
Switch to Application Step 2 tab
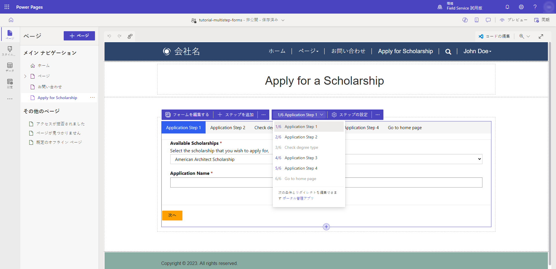[228, 128]
